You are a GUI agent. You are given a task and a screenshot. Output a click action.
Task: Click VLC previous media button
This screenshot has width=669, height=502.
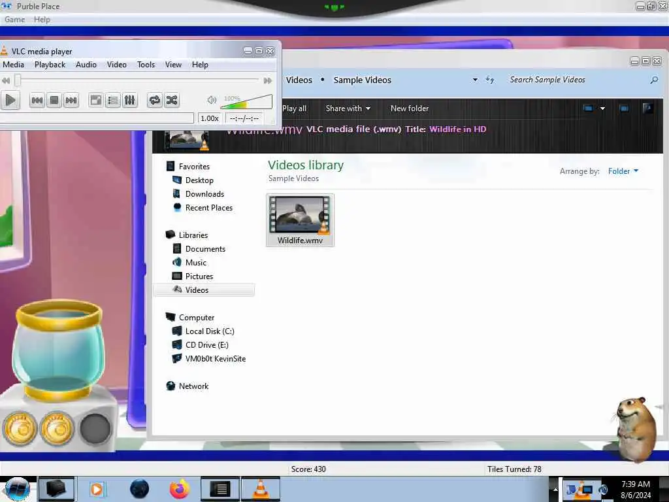(37, 100)
